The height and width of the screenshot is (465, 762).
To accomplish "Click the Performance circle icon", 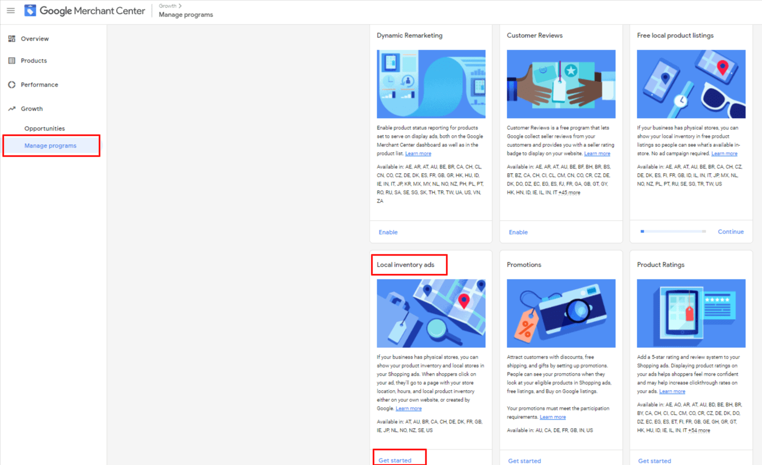I will (x=12, y=84).
